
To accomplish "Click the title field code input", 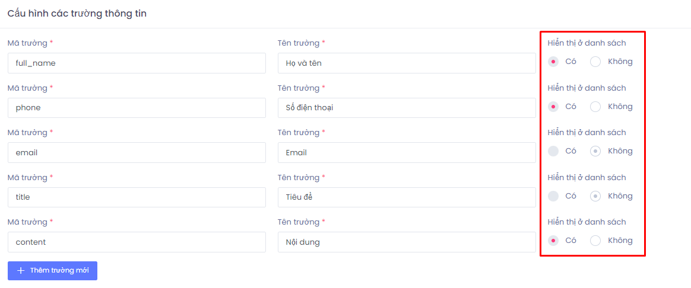I will pyautogui.click(x=137, y=197).
